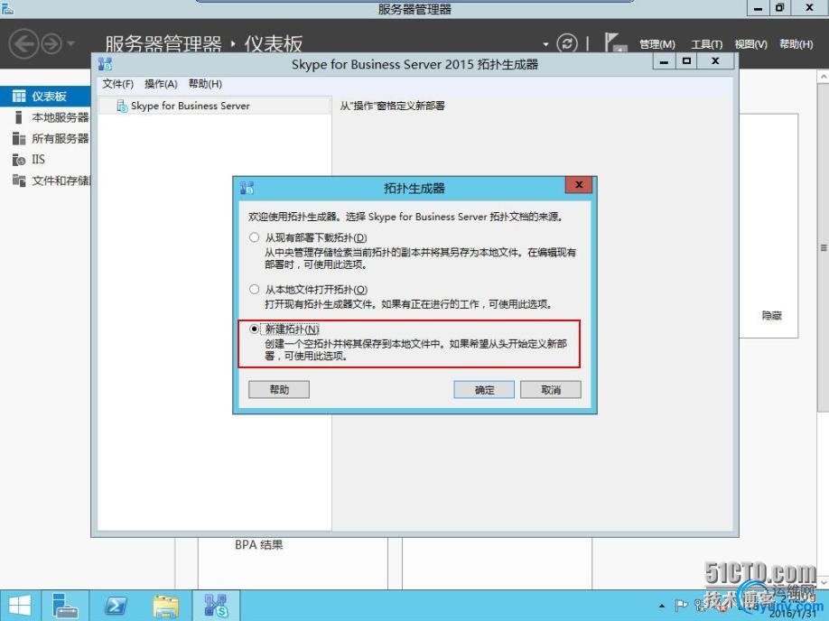Select the 新建拓扑(N) radio option

pyautogui.click(x=255, y=329)
